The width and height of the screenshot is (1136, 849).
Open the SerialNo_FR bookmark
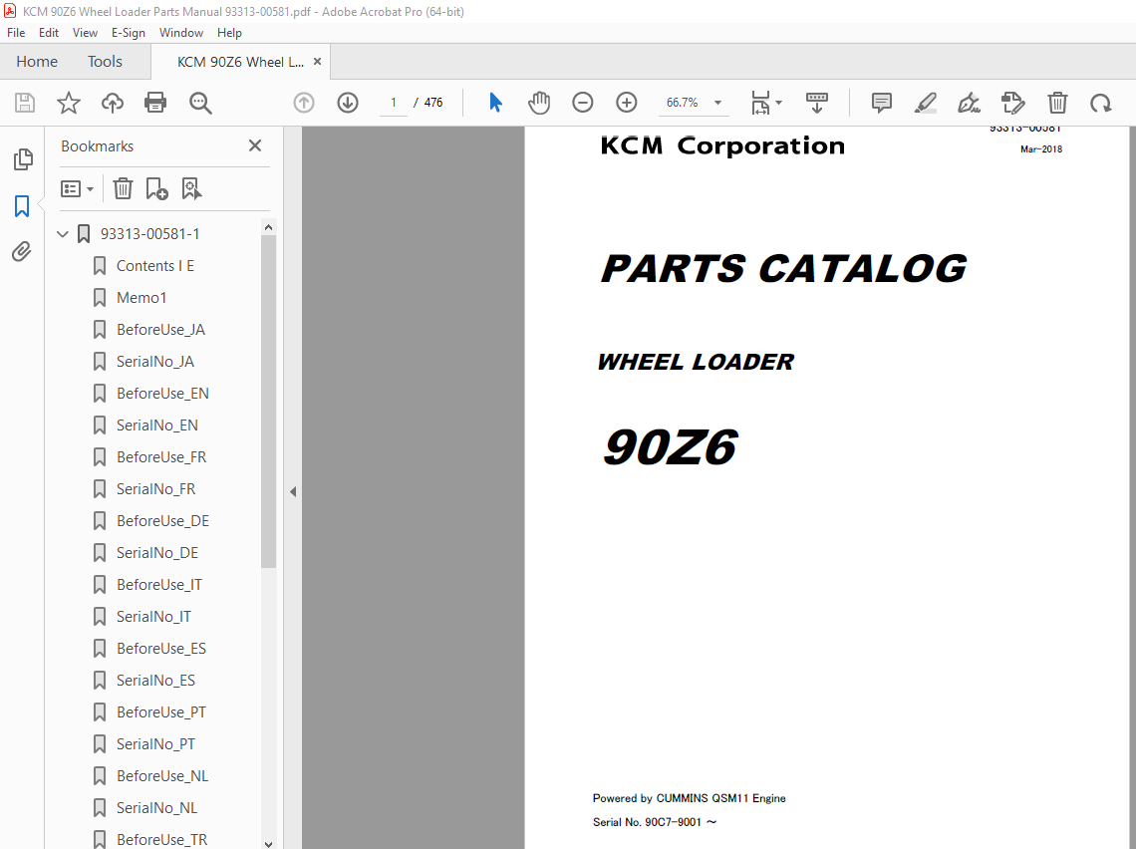click(x=155, y=489)
